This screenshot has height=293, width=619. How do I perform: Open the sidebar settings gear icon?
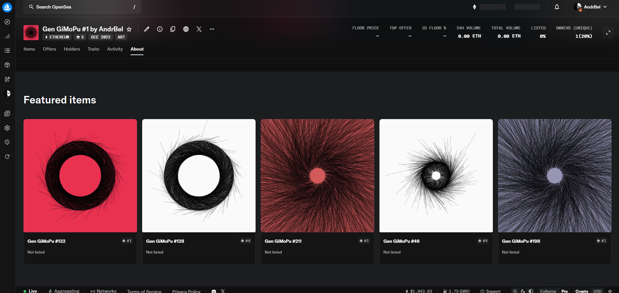[7, 128]
